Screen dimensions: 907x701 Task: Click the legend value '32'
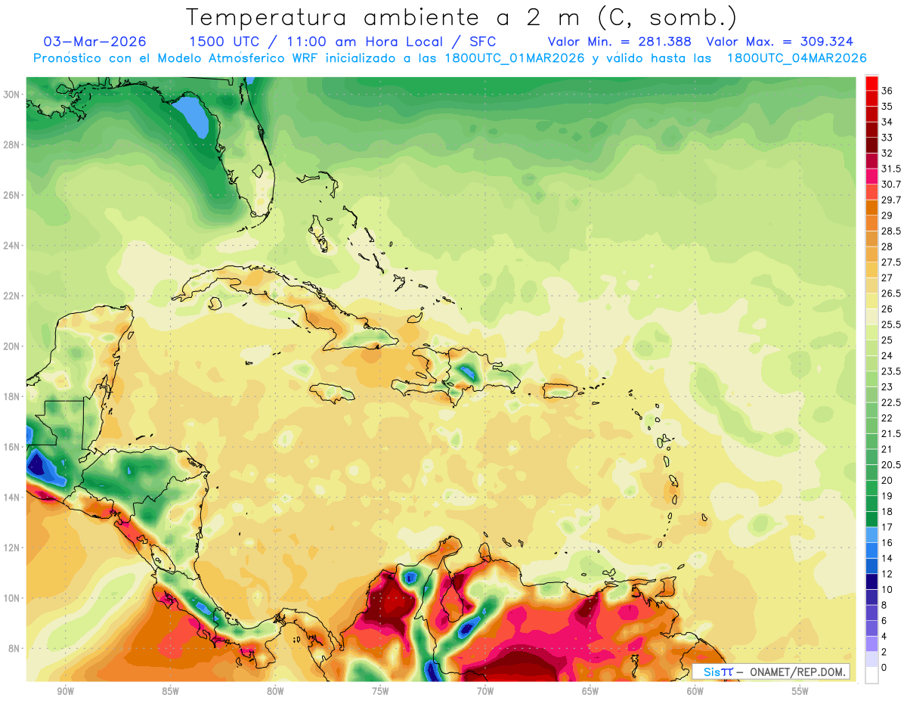pos(887,153)
